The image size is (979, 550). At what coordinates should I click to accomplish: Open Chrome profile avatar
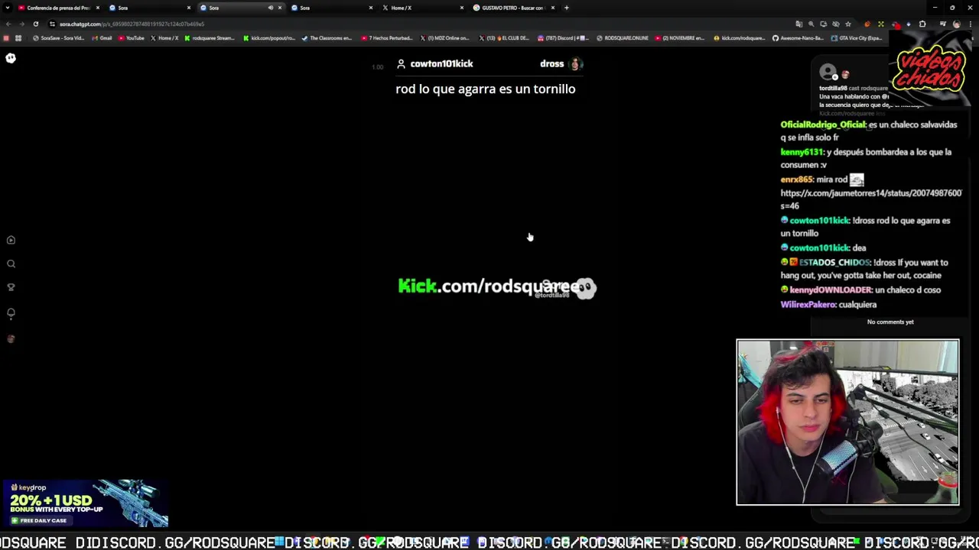click(x=957, y=24)
